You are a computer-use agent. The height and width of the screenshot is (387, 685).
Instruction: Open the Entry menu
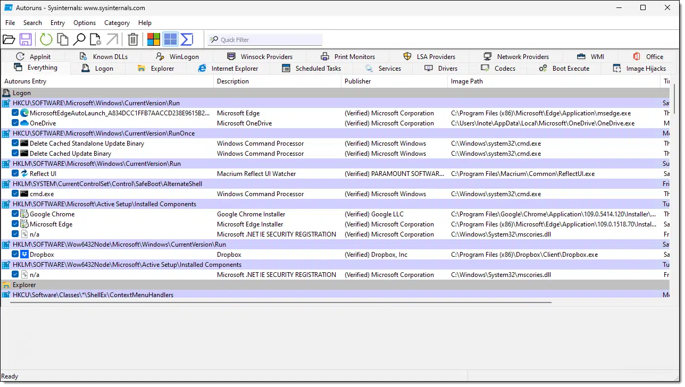(x=57, y=23)
